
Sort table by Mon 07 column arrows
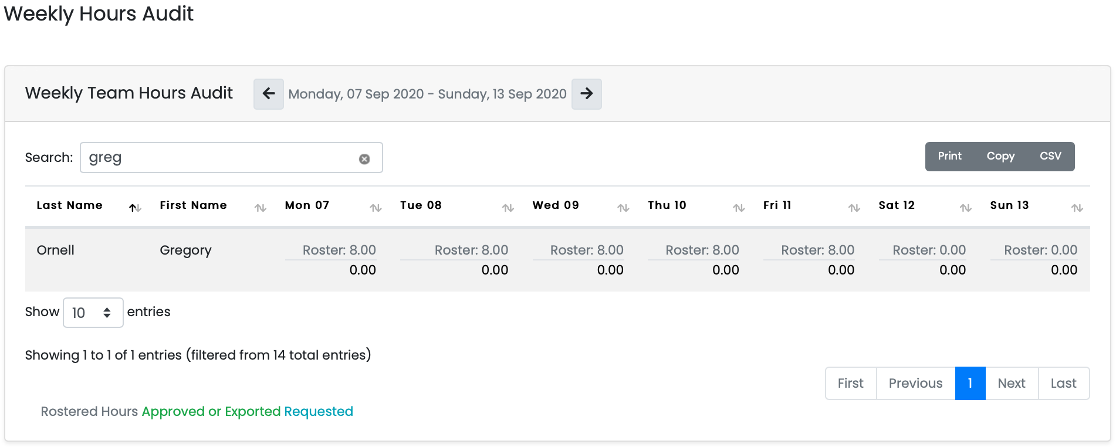click(x=376, y=208)
